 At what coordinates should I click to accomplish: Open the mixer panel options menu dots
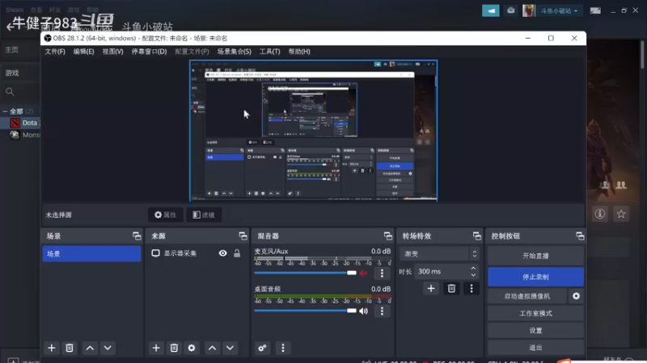coord(282,348)
